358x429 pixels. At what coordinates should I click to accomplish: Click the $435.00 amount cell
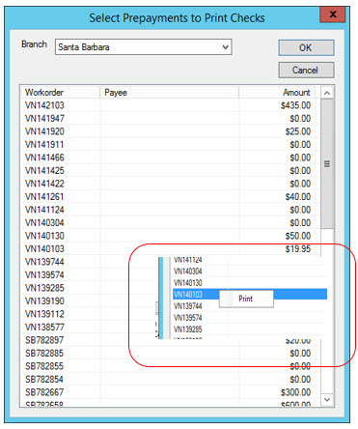tap(295, 105)
